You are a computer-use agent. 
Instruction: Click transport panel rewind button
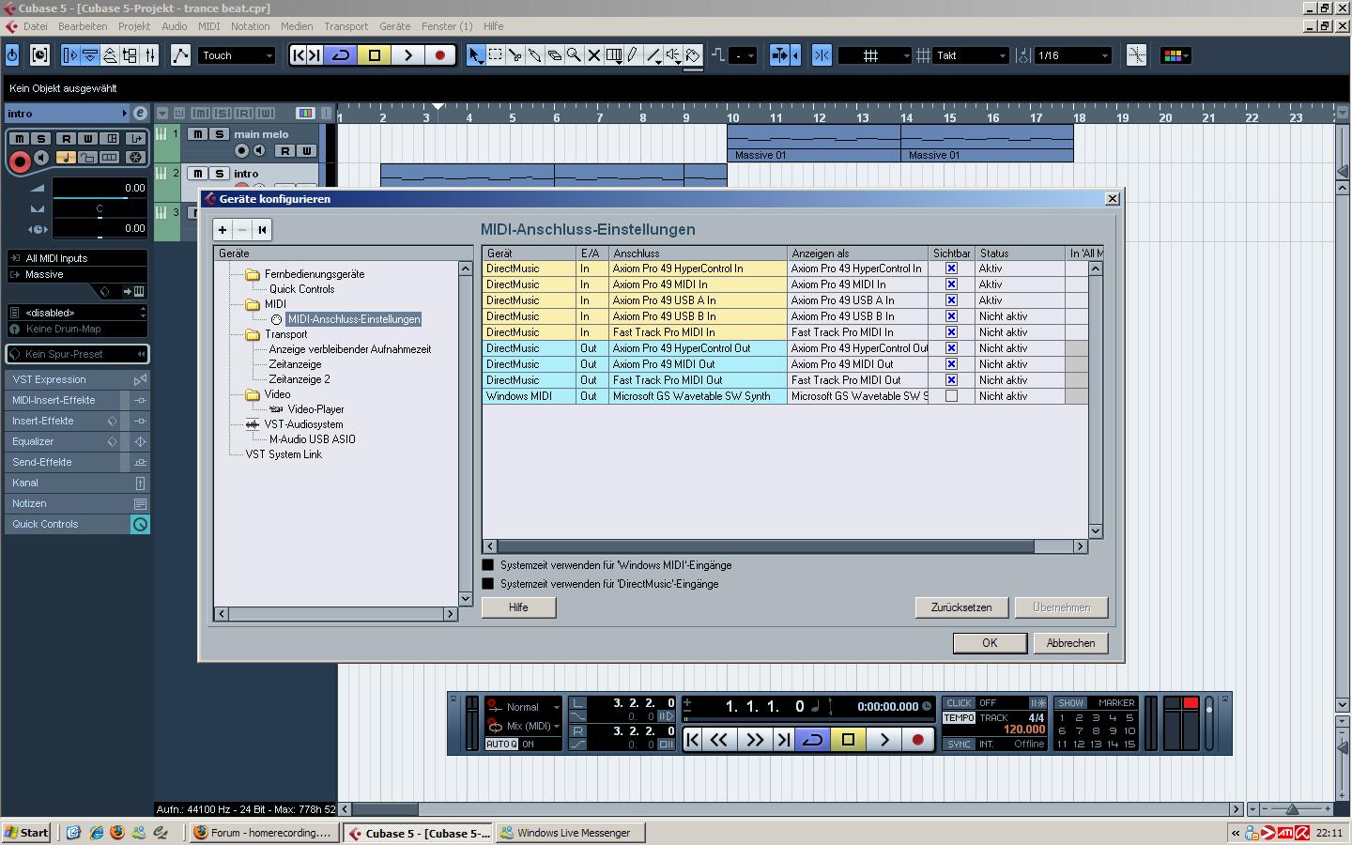[x=719, y=740]
